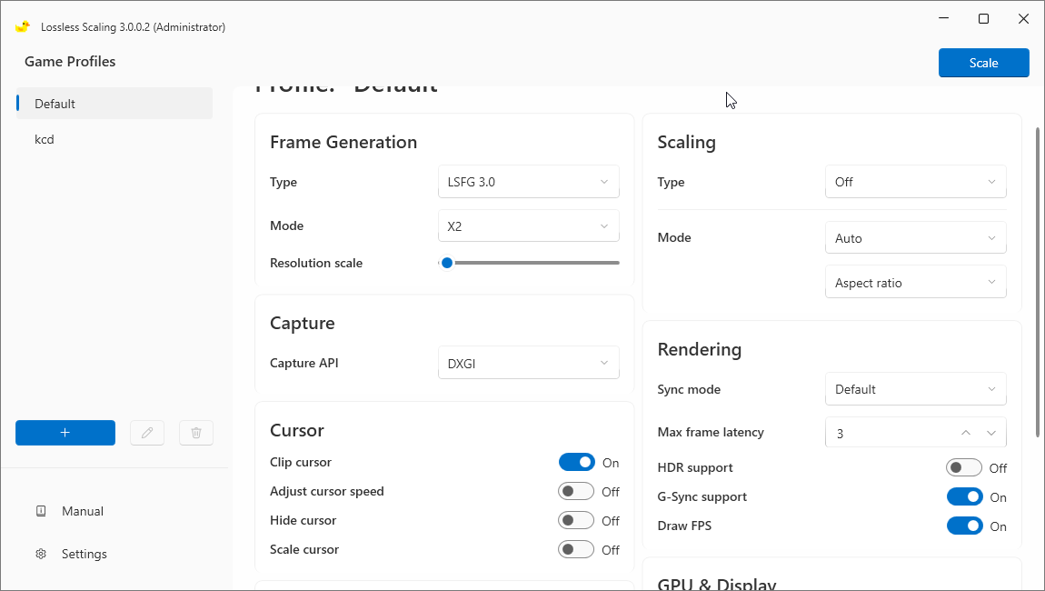Viewport: 1045px width, 591px height.
Task: Click the Capture section heading
Action: [x=303, y=324]
